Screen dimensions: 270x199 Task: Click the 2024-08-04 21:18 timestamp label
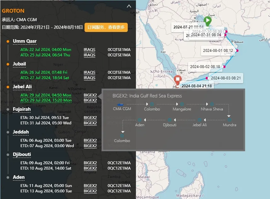(196, 86)
